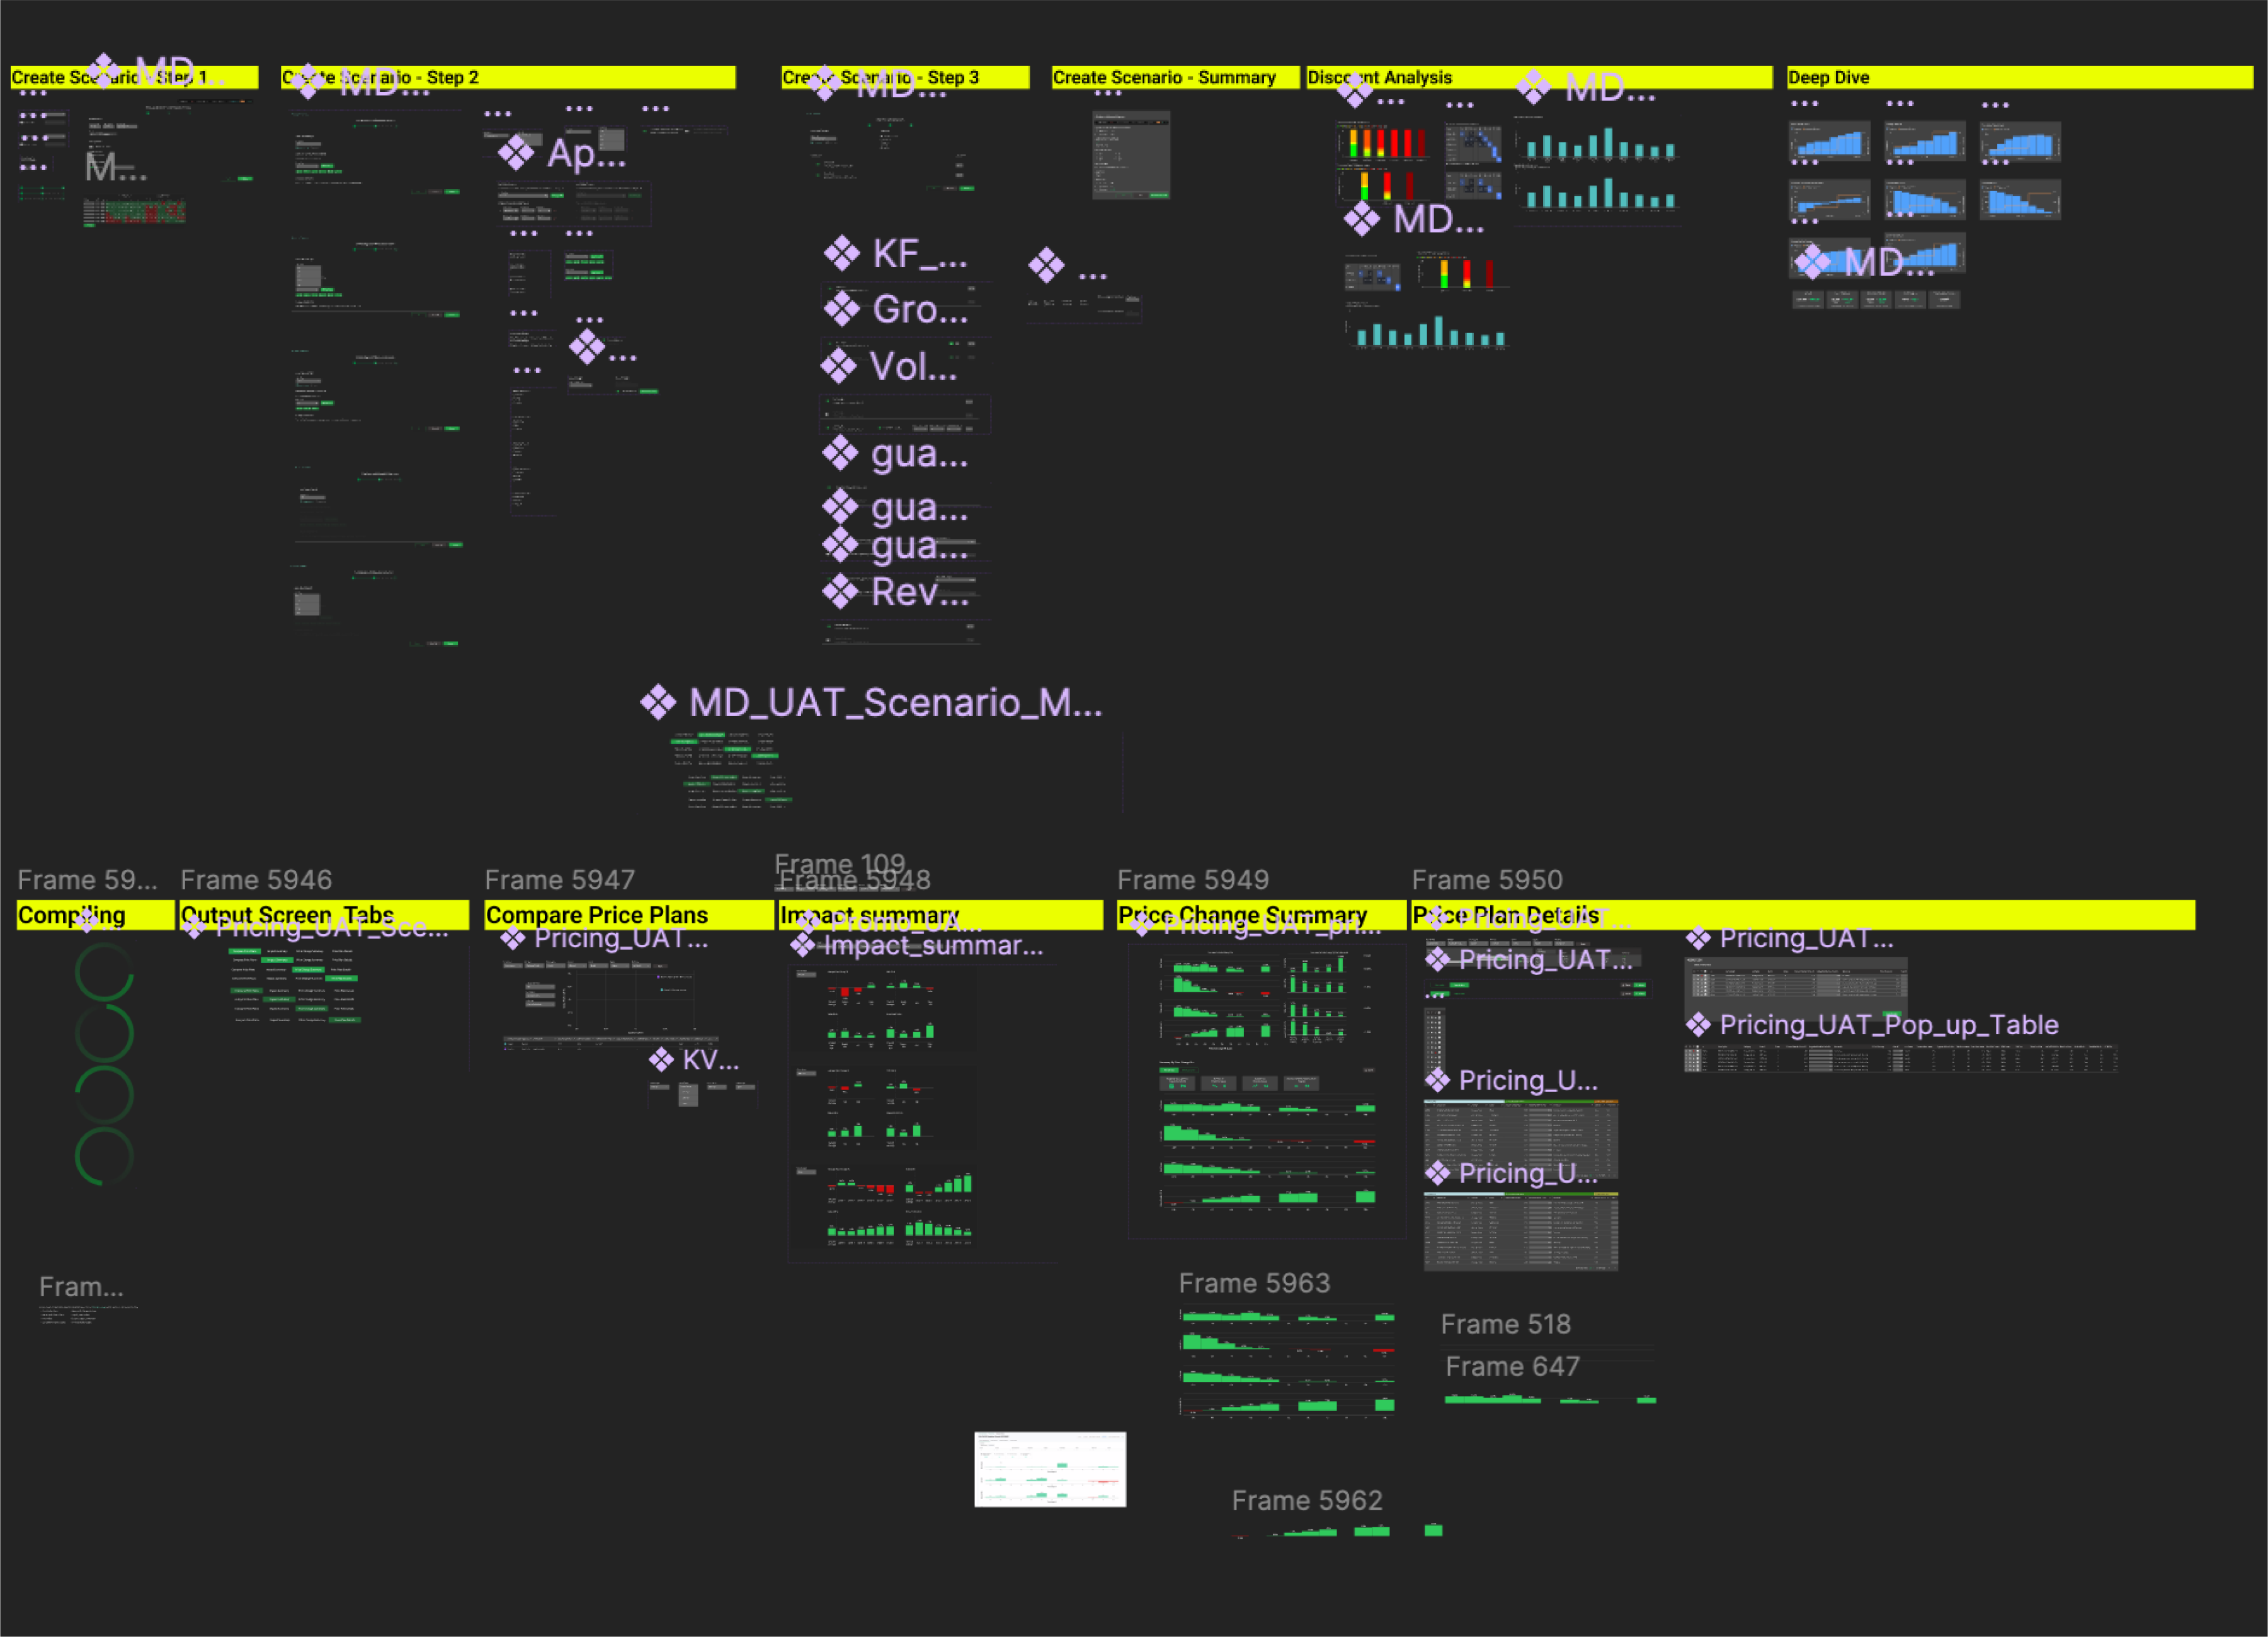Screen dimensions: 2268x1637
Task: Click the component icon beside Rev... label
Action: pos(840,592)
